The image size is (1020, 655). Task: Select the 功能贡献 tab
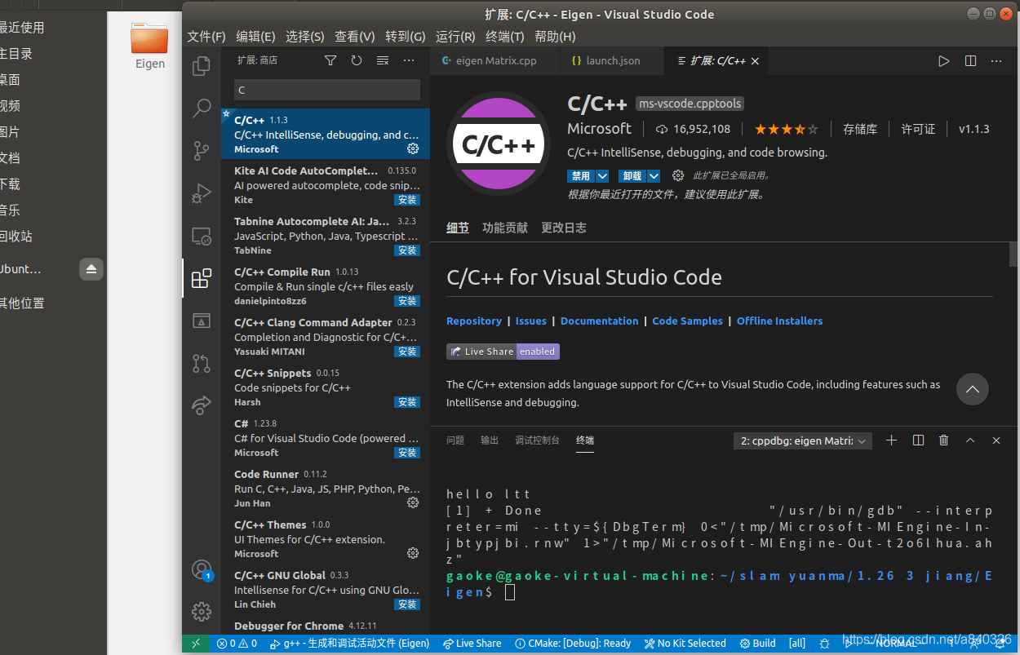coord(505,228)
